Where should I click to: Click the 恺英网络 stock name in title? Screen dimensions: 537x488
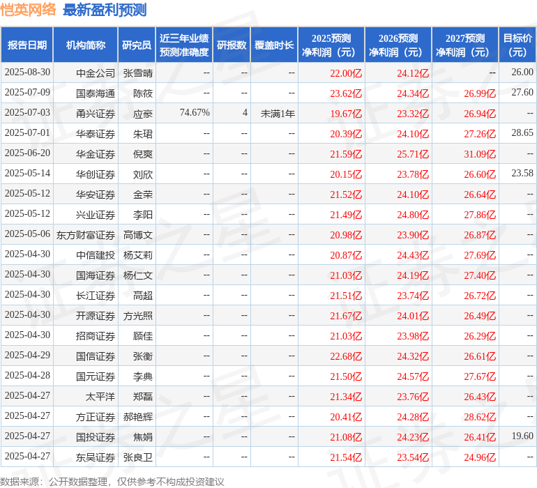point(29,10)
